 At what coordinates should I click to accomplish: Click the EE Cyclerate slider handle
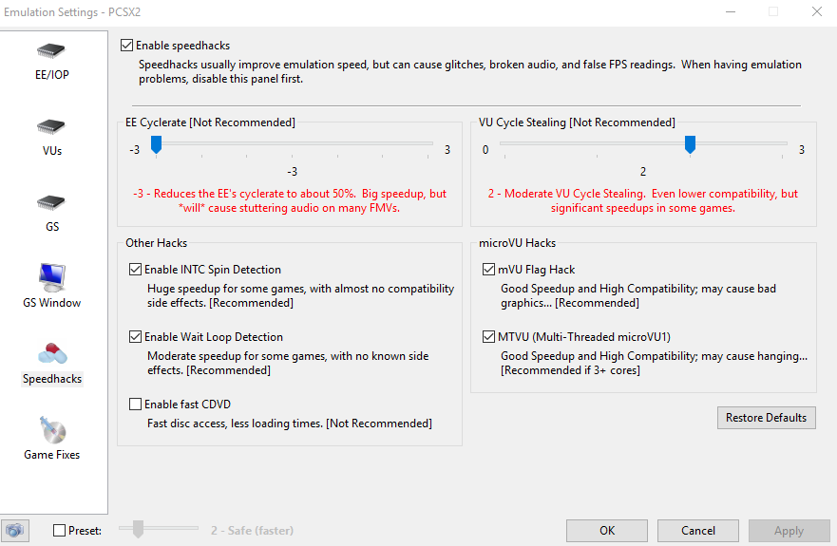pos(156,144)
